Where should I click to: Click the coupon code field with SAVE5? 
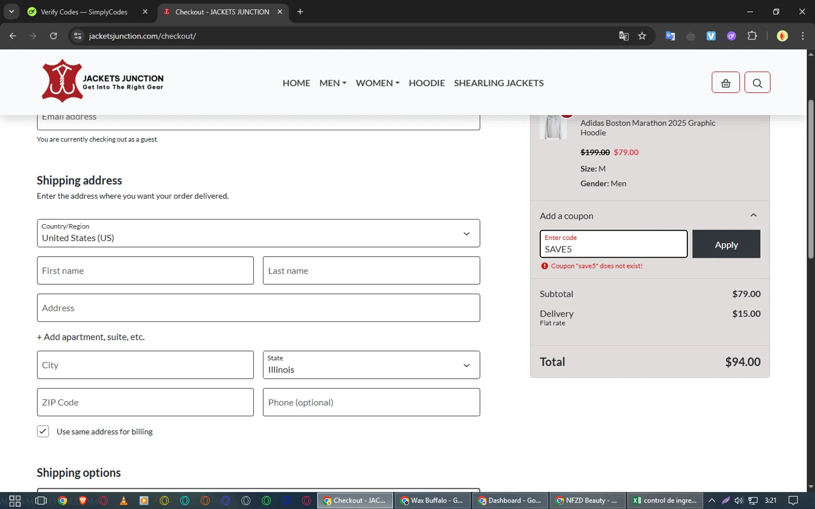[x=613, y=244]
